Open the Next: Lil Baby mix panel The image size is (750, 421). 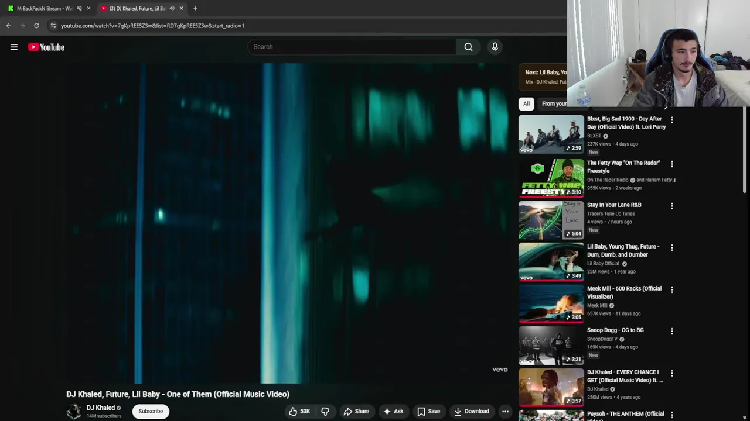coord(543,77)
